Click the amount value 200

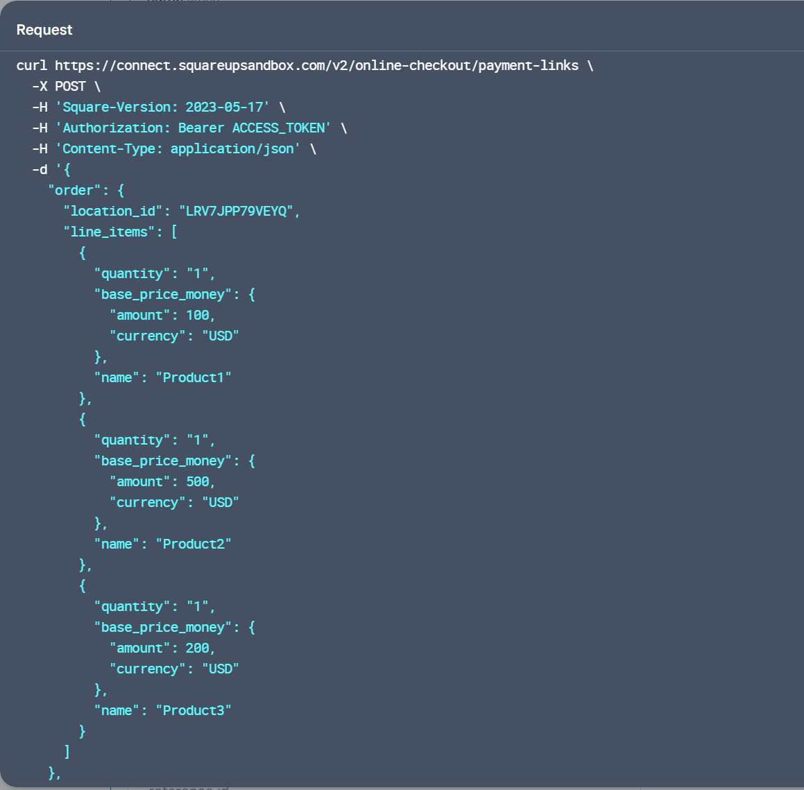coord(198,648)
